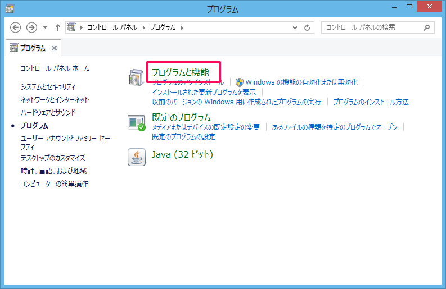
Task: Close the プログラム tab with X
Action: [x=54, y=48]
